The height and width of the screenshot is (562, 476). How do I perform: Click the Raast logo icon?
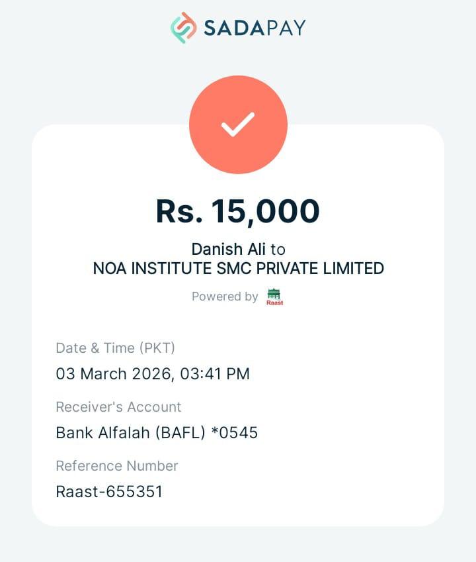pyautogui.click(x=274, y=297)
